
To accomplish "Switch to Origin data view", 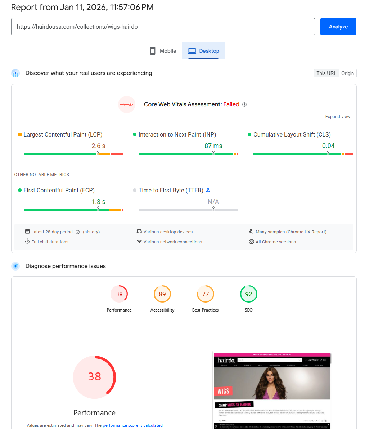I will 347,73.
